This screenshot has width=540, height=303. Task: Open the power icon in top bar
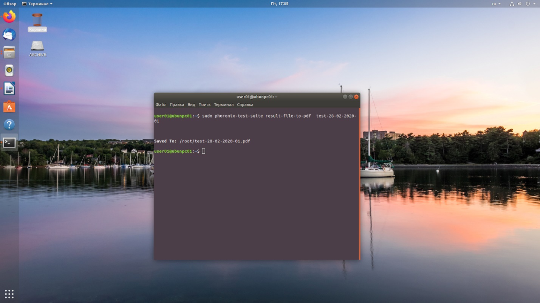pyautogui.click(x=528, y=4)
